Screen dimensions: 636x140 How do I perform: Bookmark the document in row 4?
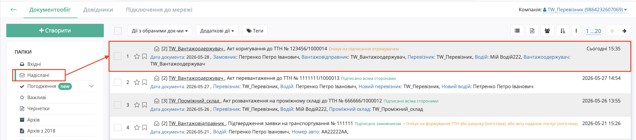[144, 127]
